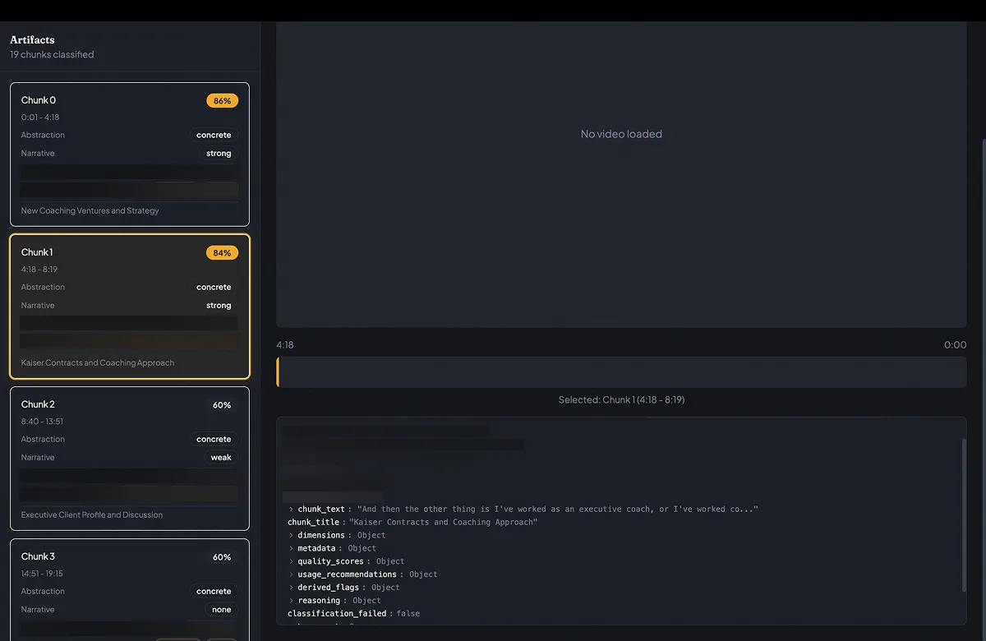
Task: Click Chunk 2's "concrete" abstraction tag
Action: coord(214,439)
